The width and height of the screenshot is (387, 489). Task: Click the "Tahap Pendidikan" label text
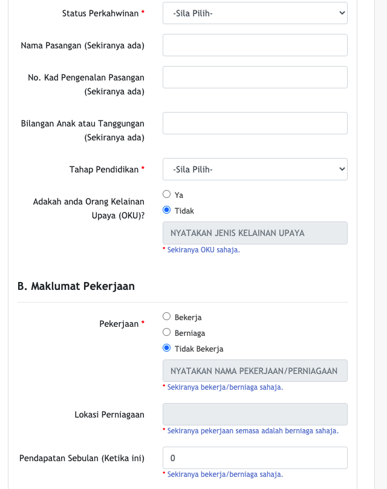point(104,169)
